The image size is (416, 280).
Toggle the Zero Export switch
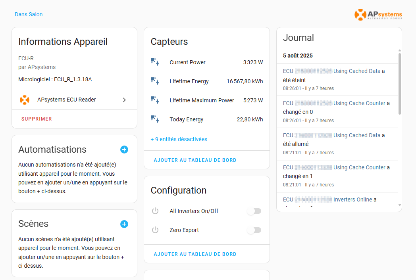click(x=254, y=230)
